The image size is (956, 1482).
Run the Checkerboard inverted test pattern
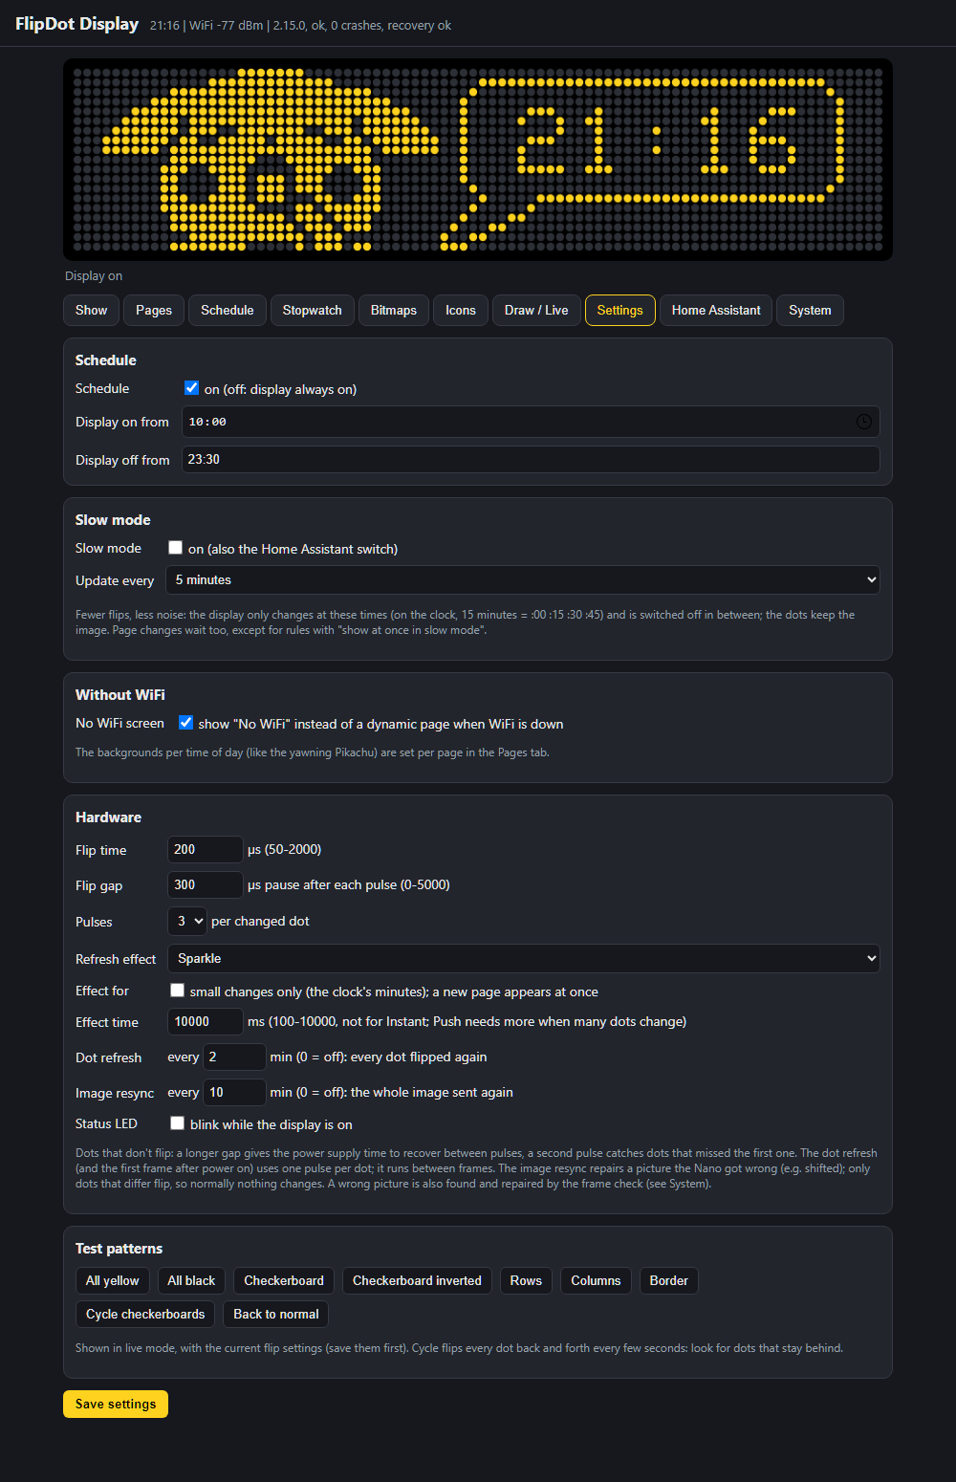tap(417, 1280)
